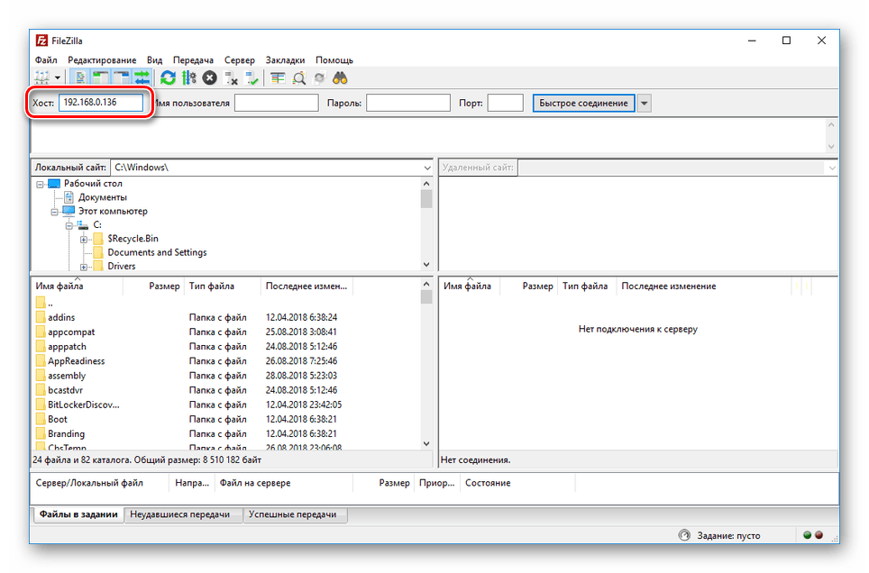Collapse the C: drive tree node
Screen dimensions: 869x573
[x=69, y=225]
